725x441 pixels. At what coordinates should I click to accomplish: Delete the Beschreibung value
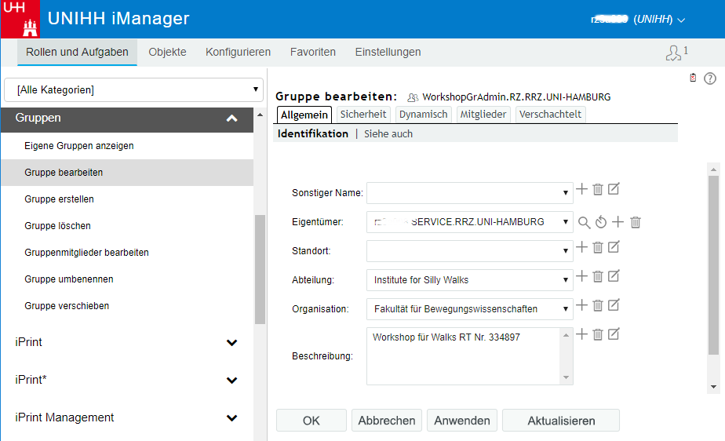[x=598, y=334]
